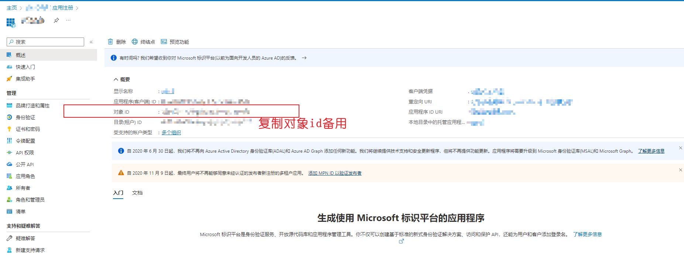The width and height of the screenshot is (684, 263).
Task: Dismiss the ADAL info banner
Action: [x=681, y=148]
